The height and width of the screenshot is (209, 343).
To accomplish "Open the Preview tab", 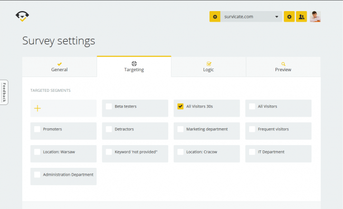I will 283,66.
